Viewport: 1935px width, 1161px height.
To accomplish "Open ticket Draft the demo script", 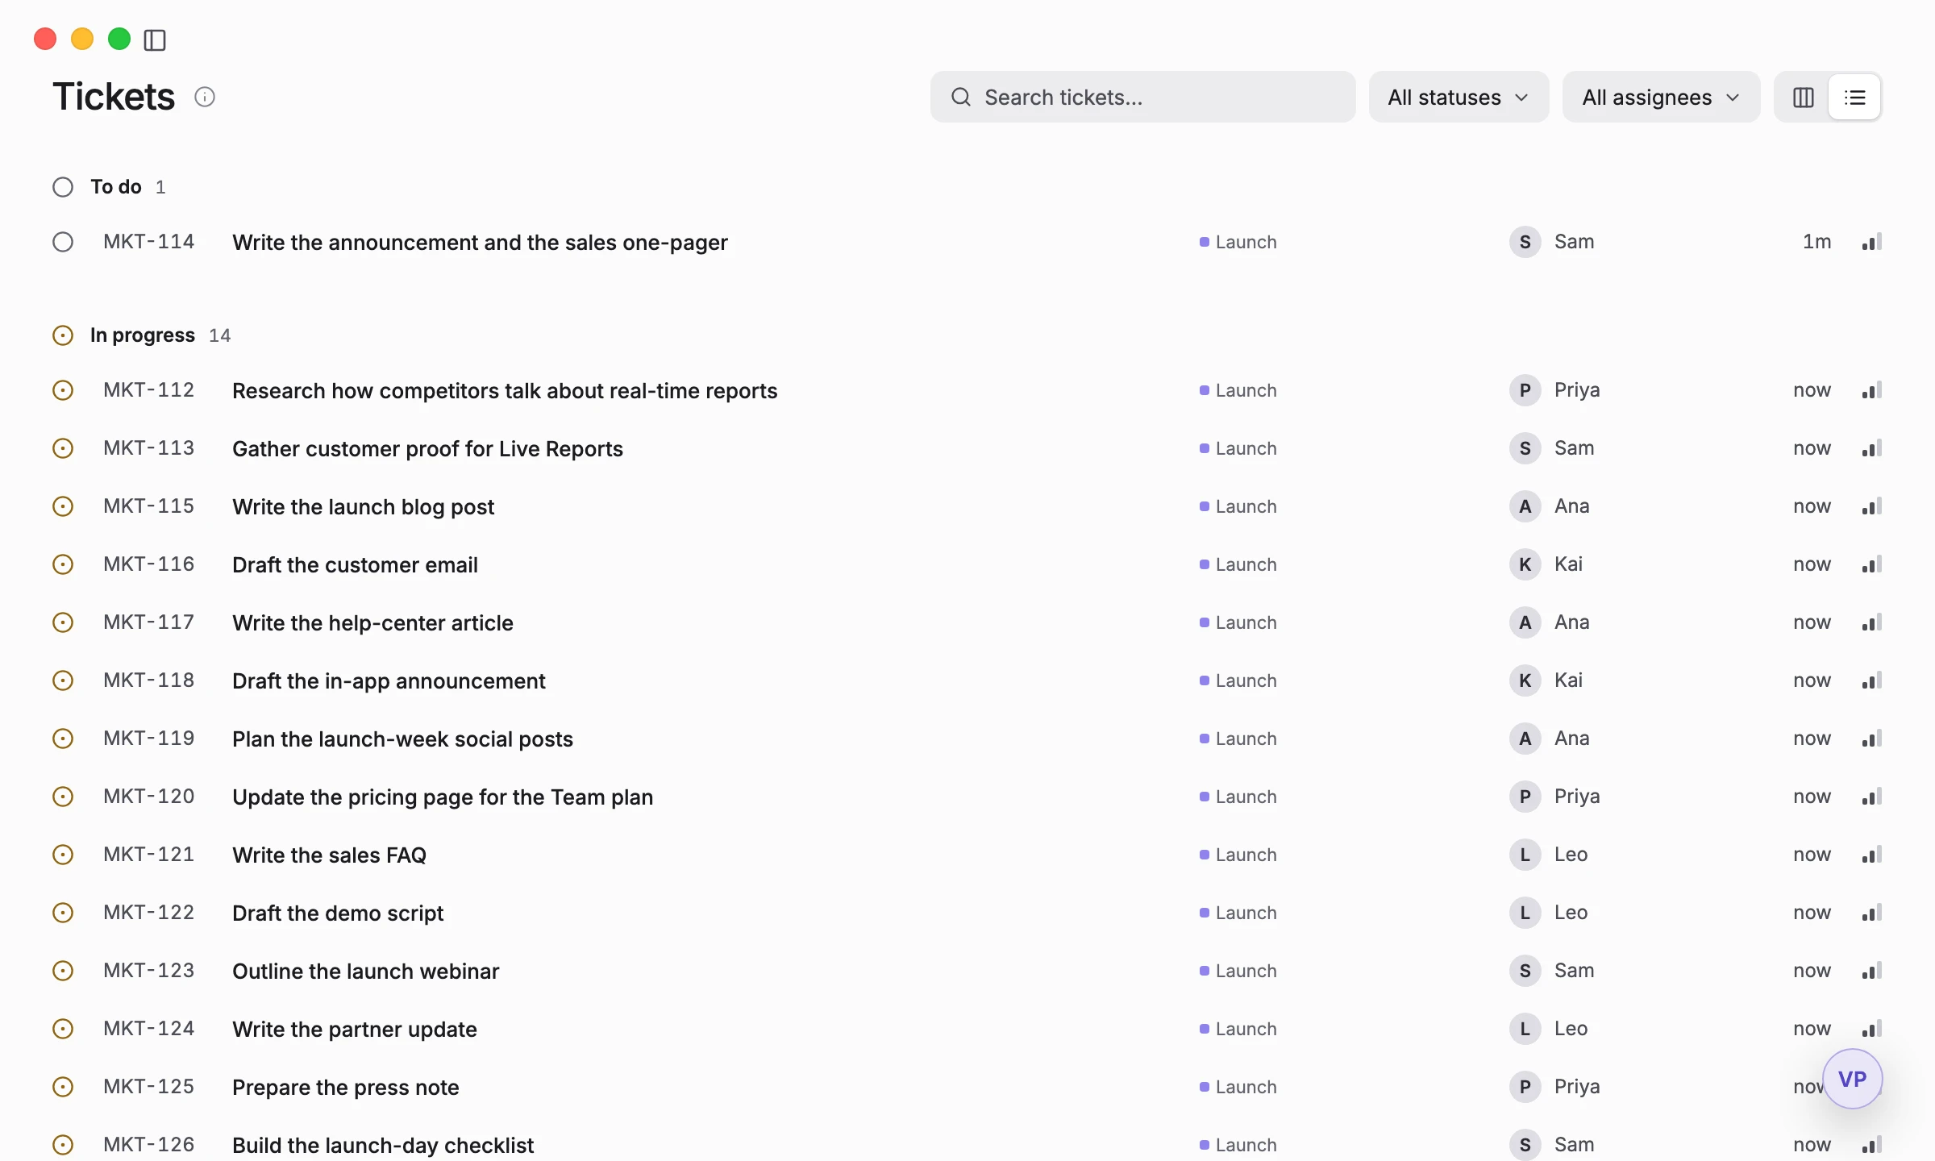I will click(x=338, y=913).
